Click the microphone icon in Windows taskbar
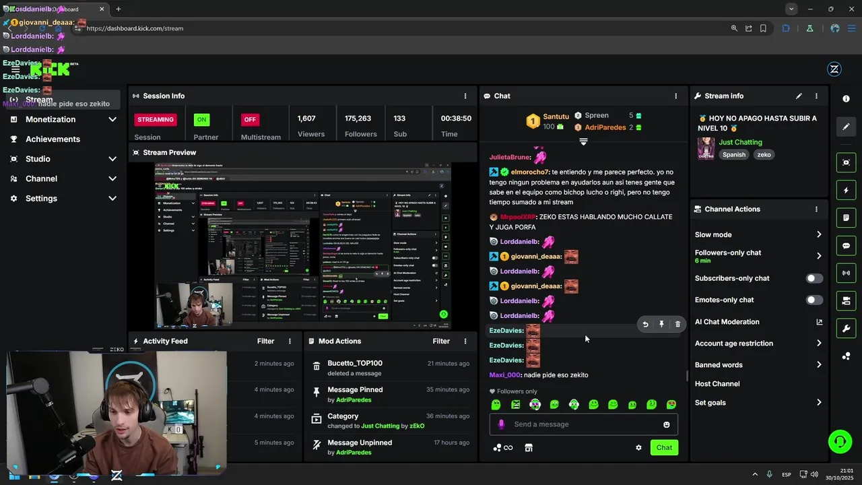The width and height of the screenshot is (862, 485). [769, 474]
